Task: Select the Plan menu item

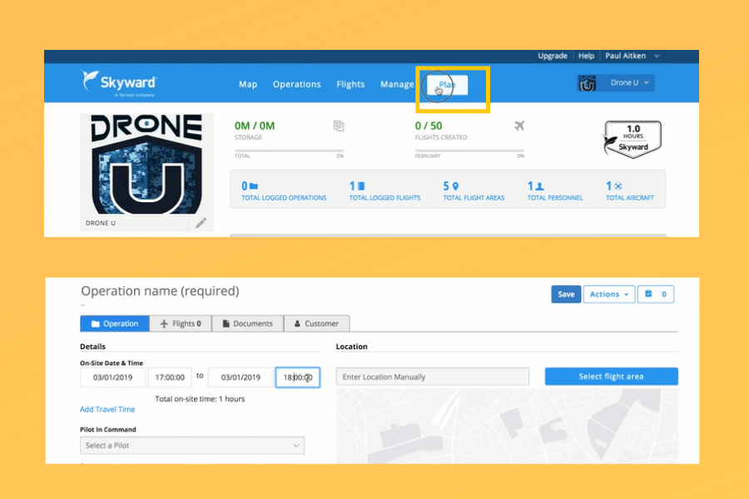Action: coord(448,84)
